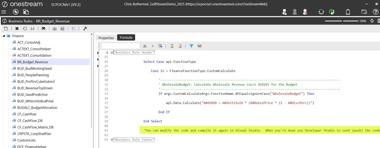Screen dimensions: 380x148
Task: Expand the "Business Rule Header" code region
Action: pos(112,52)
